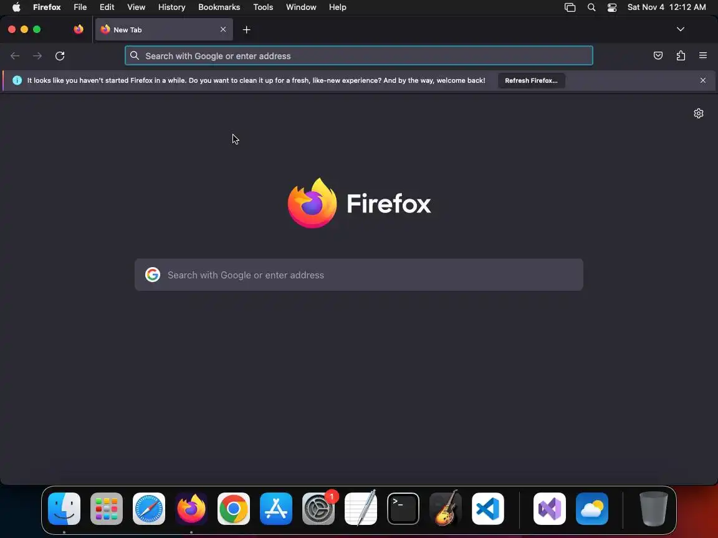The width and height of the screenshot is (718, 538).
Task: Open the Apple menu
Action: (16, 7)
